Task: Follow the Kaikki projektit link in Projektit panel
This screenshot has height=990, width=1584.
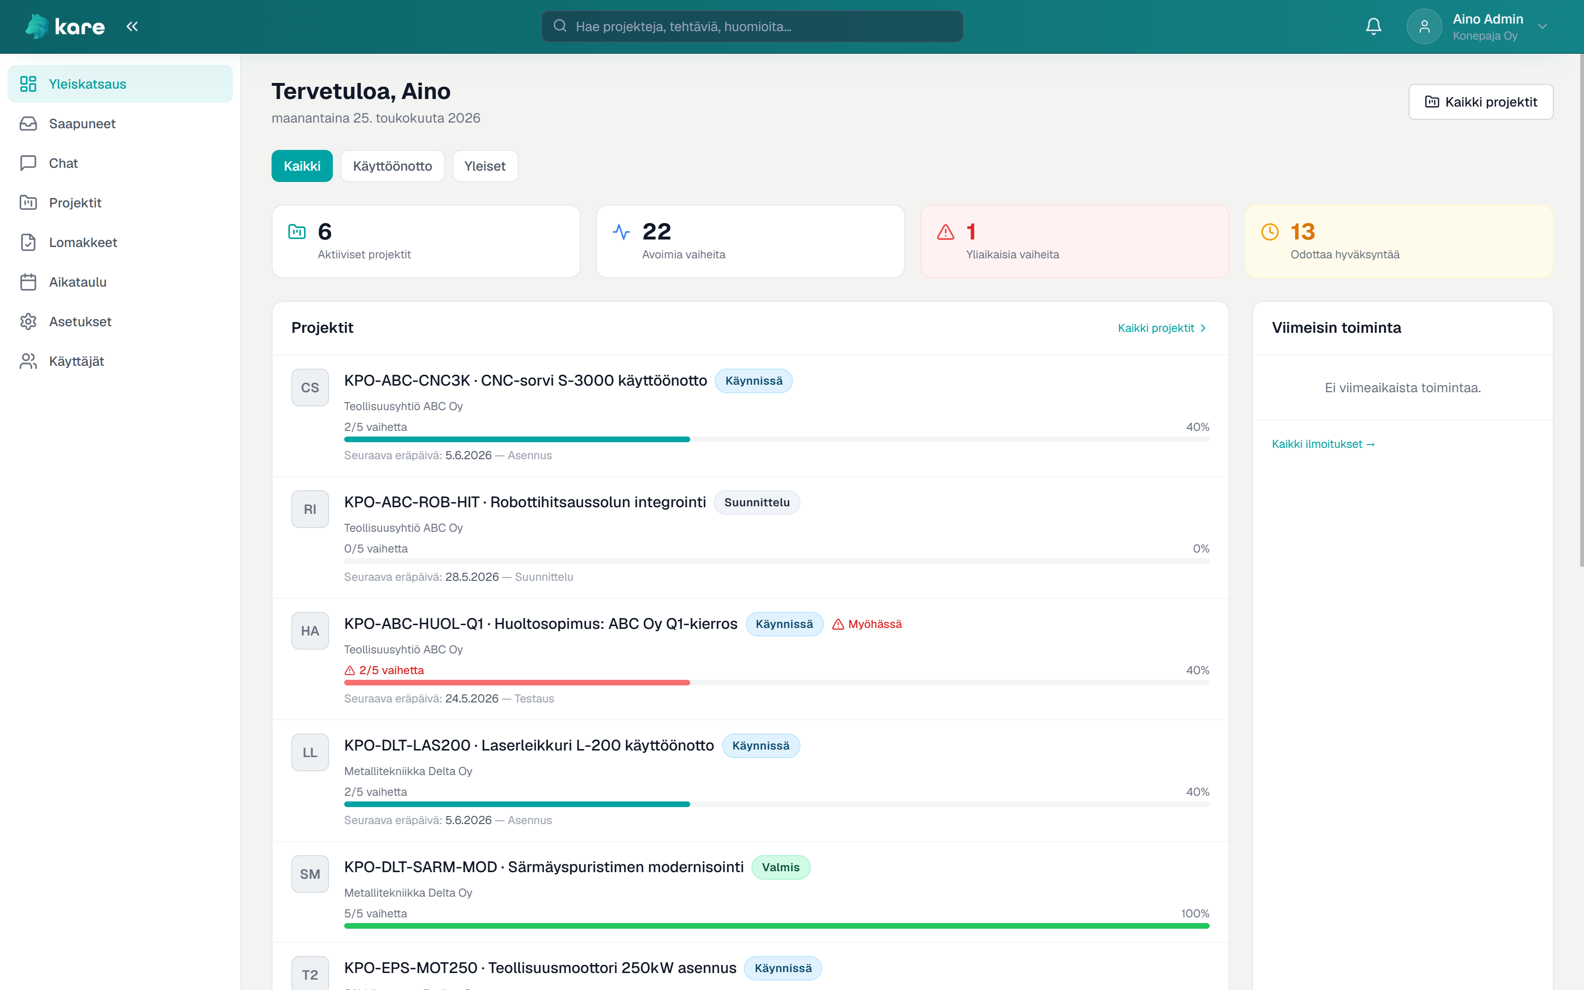Action: [1162, 328]
